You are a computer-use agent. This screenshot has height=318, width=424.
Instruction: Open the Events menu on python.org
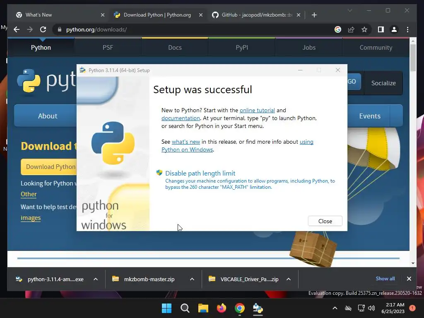pos(370,116)
